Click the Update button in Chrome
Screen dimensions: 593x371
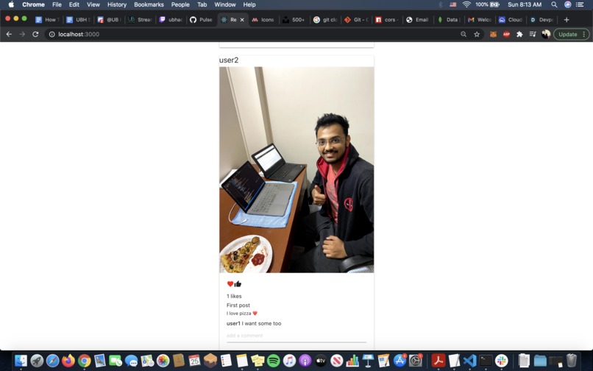tap(571, 34)
